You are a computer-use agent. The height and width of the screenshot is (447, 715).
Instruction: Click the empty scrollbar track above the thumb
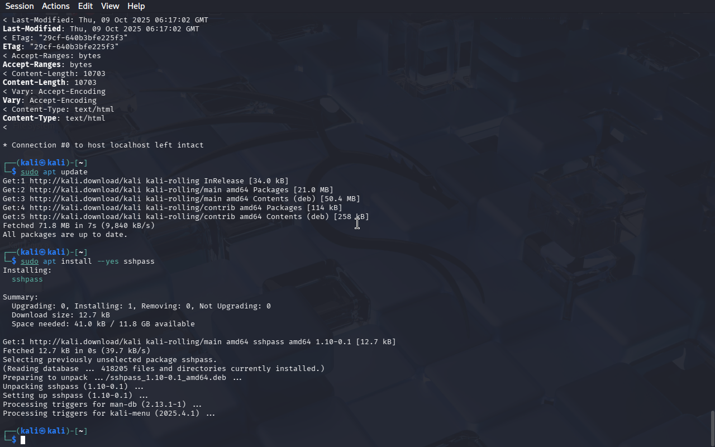[712, 212]
